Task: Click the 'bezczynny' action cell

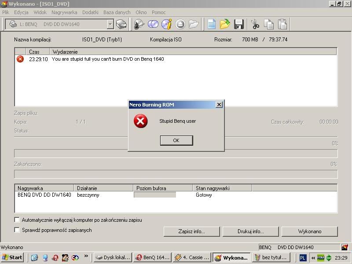Action: coord(88,195)
